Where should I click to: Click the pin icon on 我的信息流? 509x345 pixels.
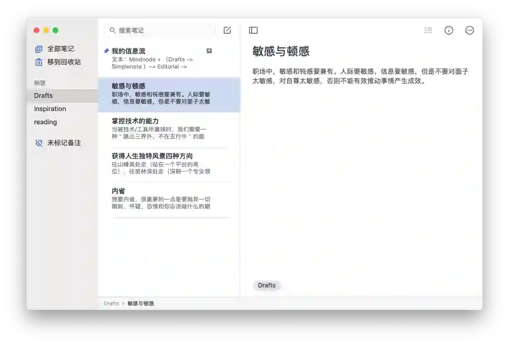[x=107, y=50]
